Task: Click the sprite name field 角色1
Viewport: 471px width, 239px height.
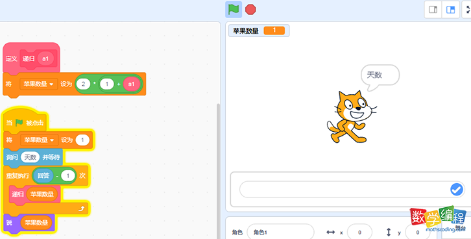Action: 280,233
